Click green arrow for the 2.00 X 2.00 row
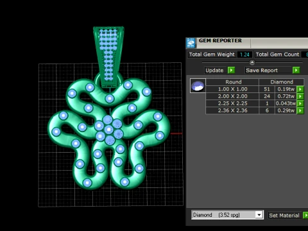 click(x=300, y=96)
